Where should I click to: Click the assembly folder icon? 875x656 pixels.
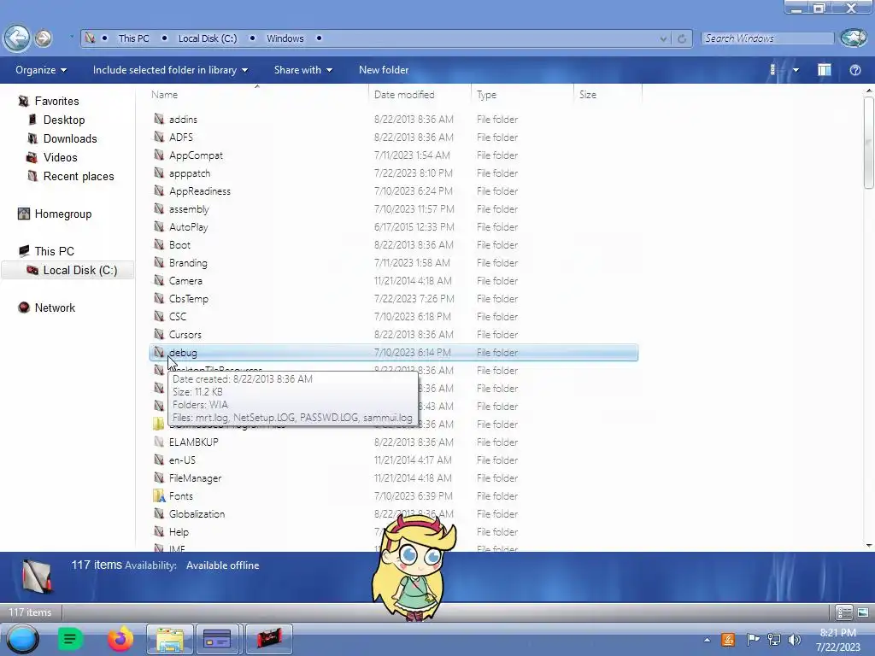[159, 208]
